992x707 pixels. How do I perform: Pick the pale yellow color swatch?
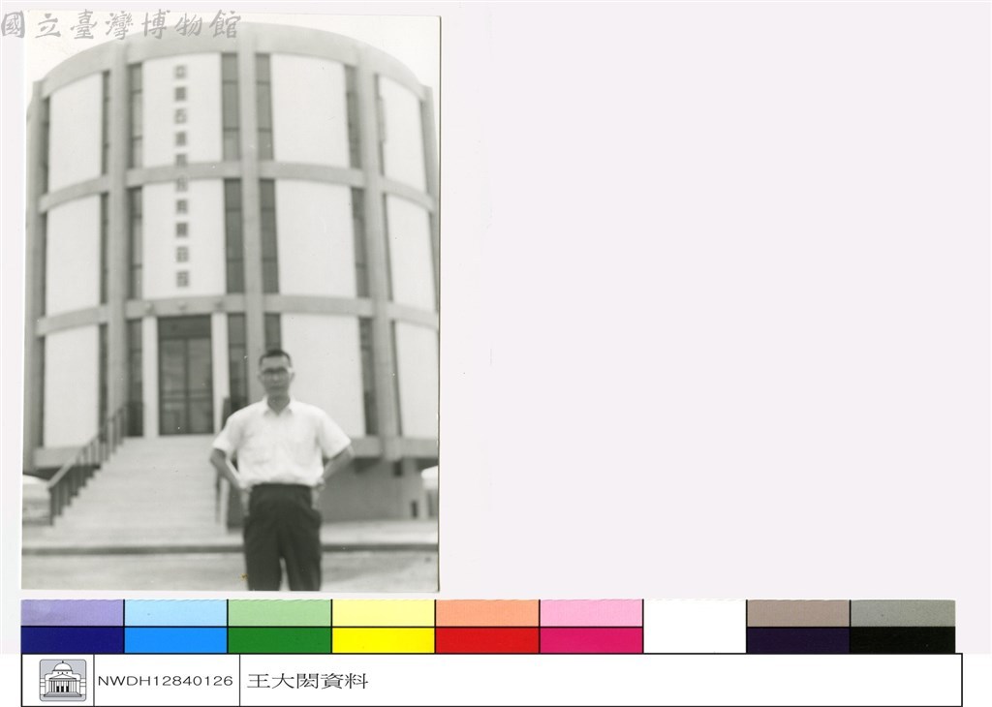(x=384, y=613)
